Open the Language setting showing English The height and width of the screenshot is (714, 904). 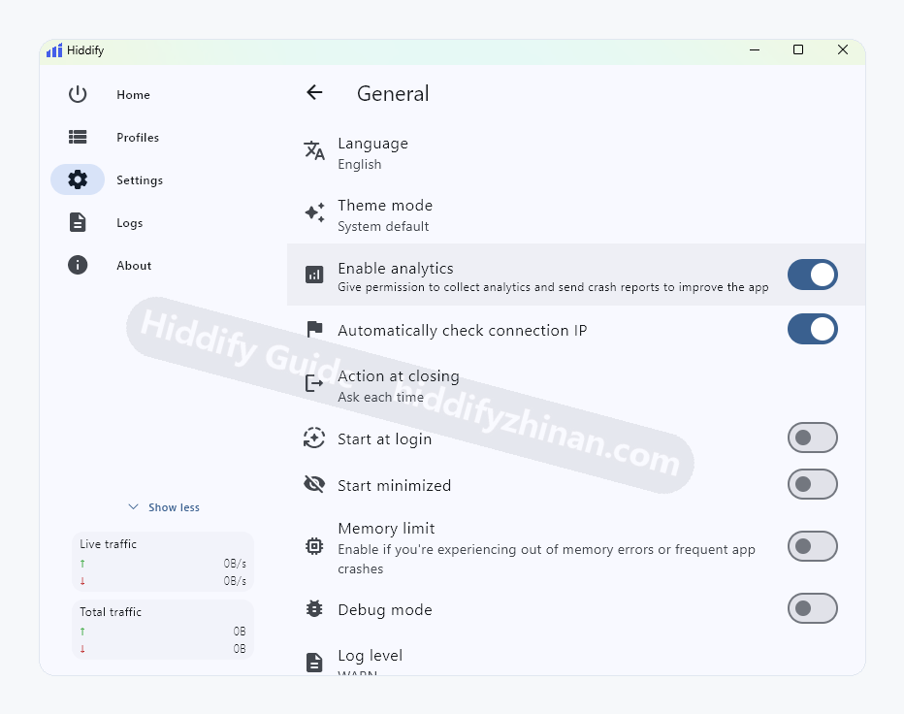[576, 153]
